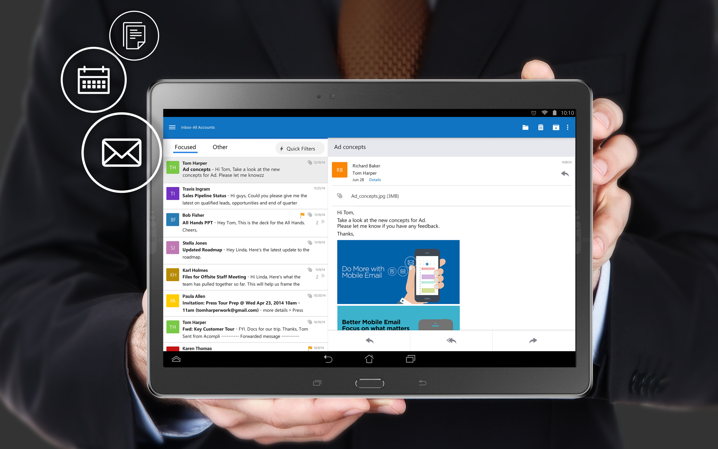The image size is (718, 449).
Task: Click the Reply icon in email toolbar
Action: (x=370, y=340)
